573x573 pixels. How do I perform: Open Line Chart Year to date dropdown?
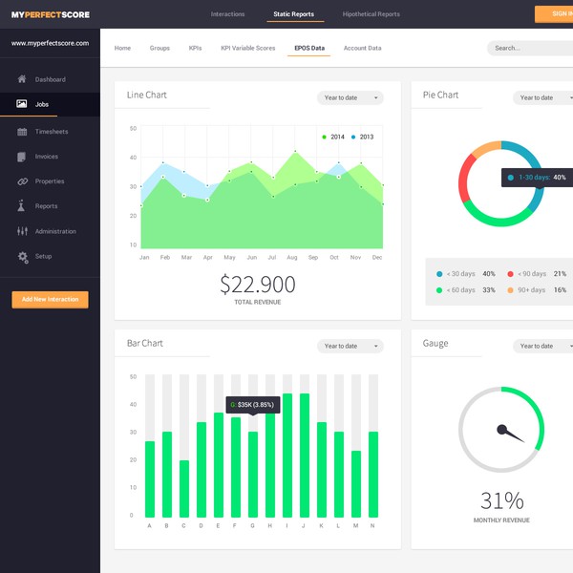click(350, 97)
